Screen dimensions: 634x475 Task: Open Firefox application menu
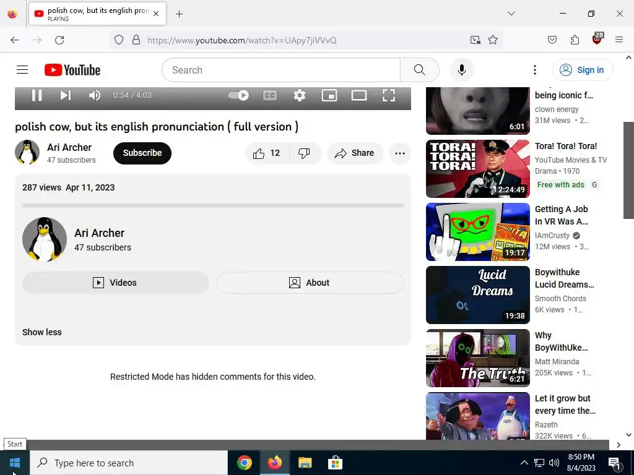pos(619,40)
